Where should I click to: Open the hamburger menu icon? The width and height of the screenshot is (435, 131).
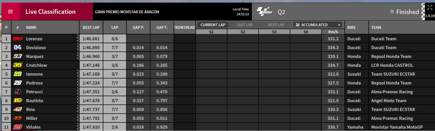10,12
